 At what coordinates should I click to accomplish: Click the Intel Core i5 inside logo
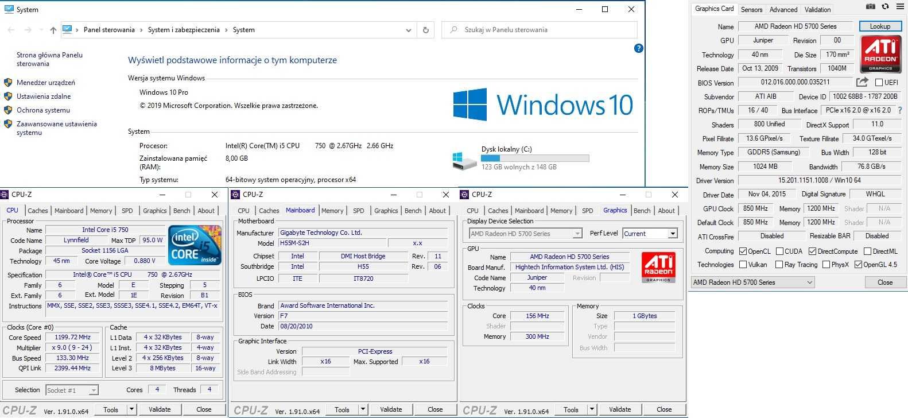(195, 246)
